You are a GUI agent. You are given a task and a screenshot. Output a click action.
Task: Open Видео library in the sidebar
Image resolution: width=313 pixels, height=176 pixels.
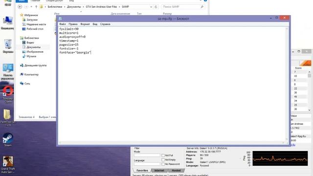pos(30,43)
